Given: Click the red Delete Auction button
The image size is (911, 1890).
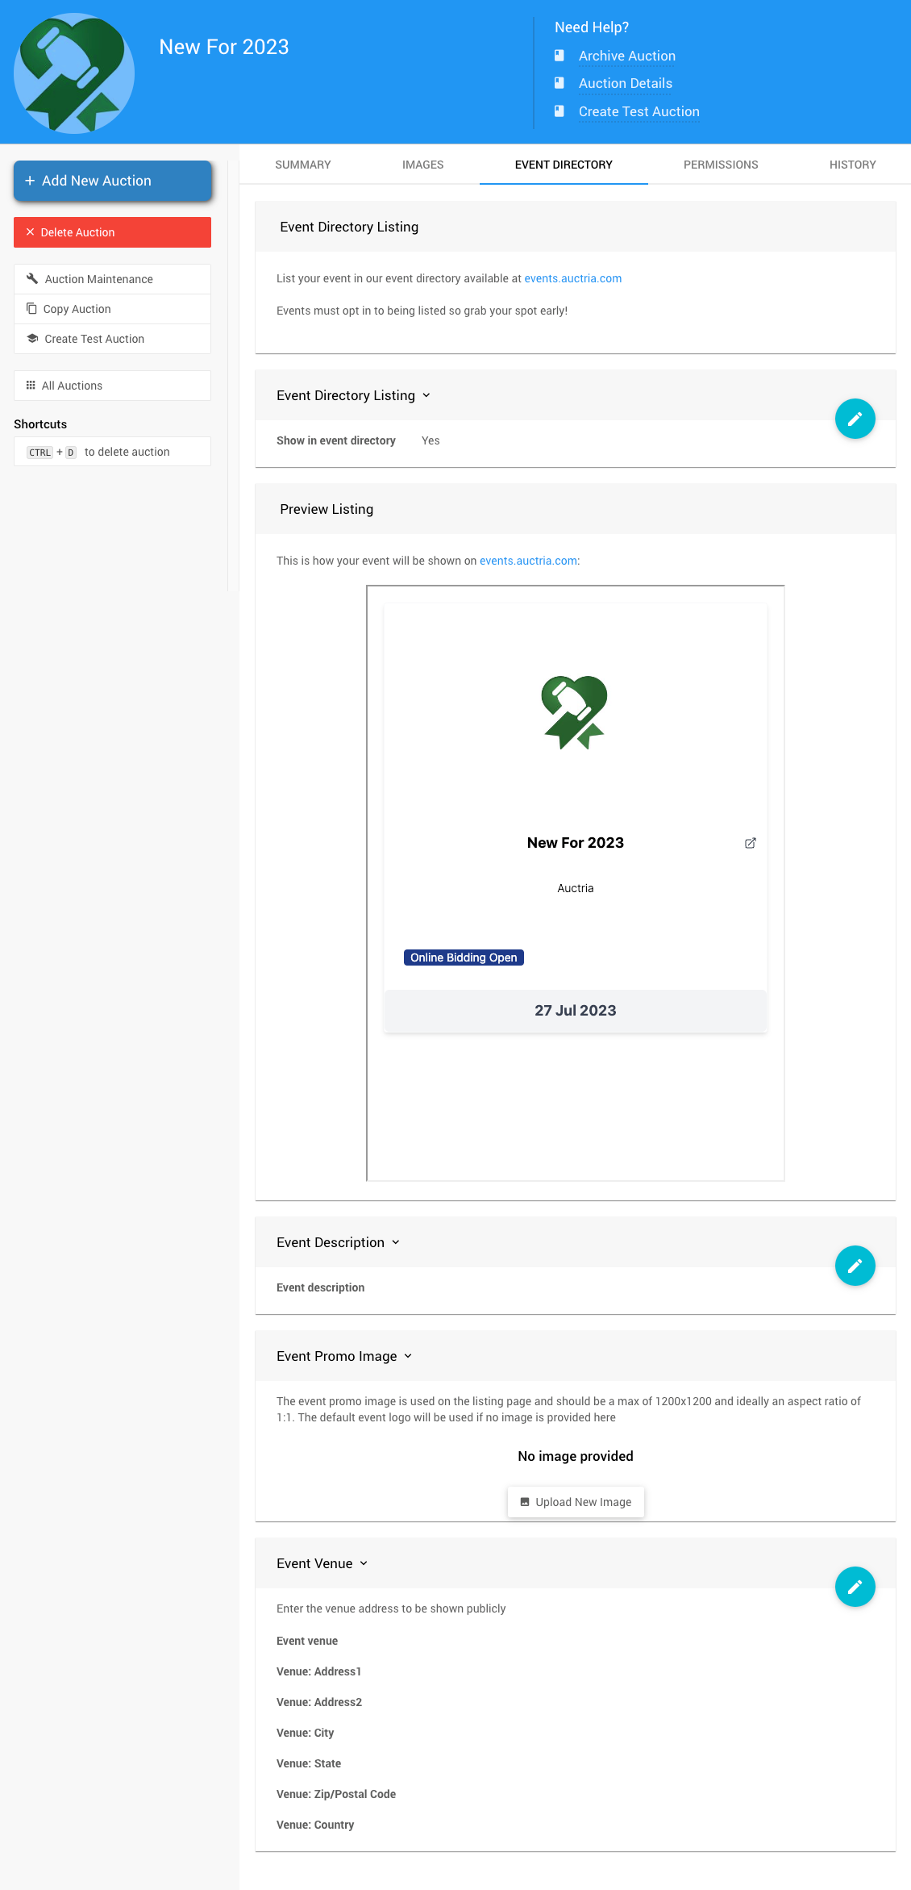Looking at the screenshot, I should 112,232.
